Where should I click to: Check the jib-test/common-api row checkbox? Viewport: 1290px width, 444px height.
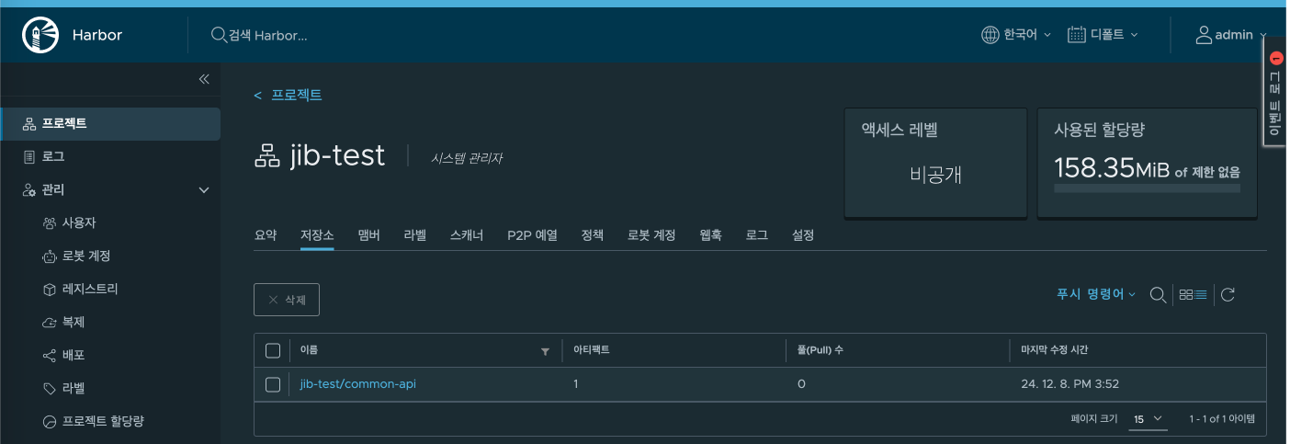272,384
